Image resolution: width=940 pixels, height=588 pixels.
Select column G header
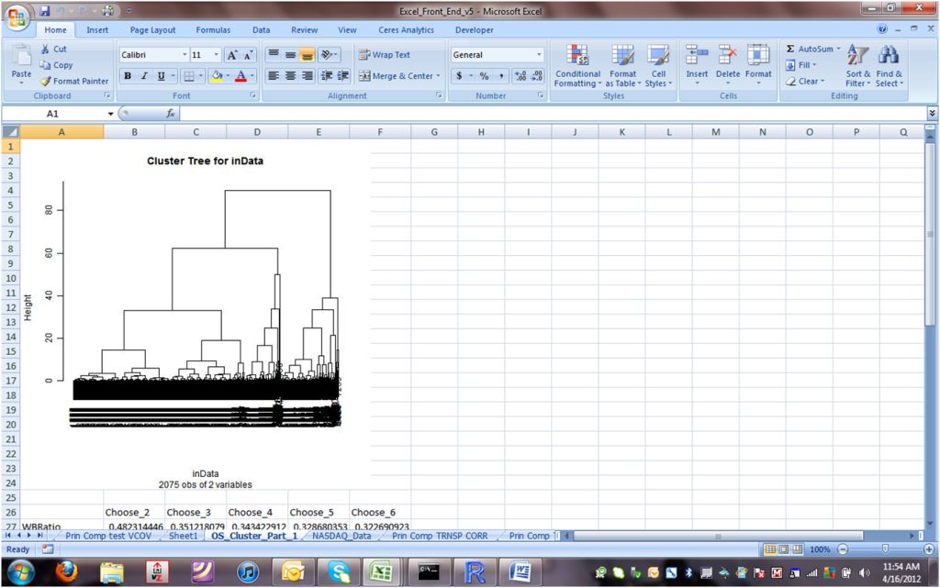pos(434,132)
